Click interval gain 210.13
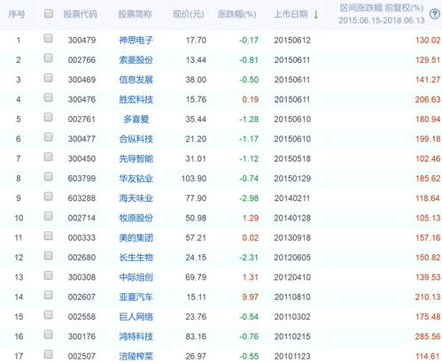Screen dimensions: 442x363 (428, 297)
